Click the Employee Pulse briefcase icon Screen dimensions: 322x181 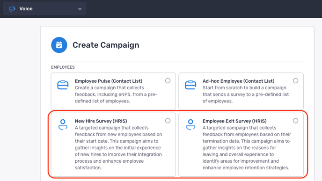[x=63, y=85]
